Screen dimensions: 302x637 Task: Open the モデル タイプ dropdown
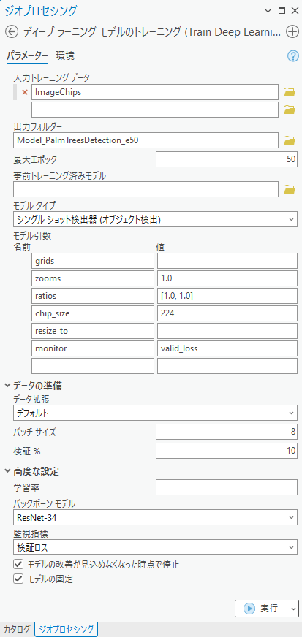tap(155, 219)
